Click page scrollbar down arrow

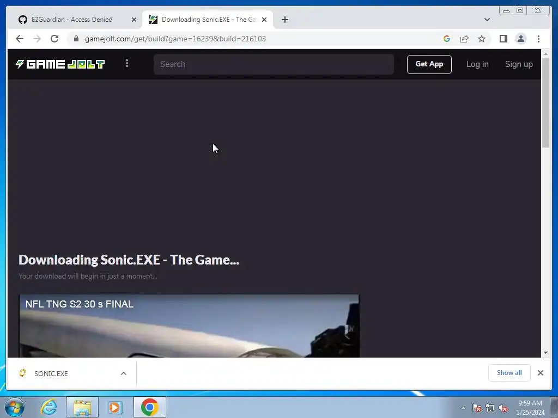pyautogui.click(x=545, y=353)
